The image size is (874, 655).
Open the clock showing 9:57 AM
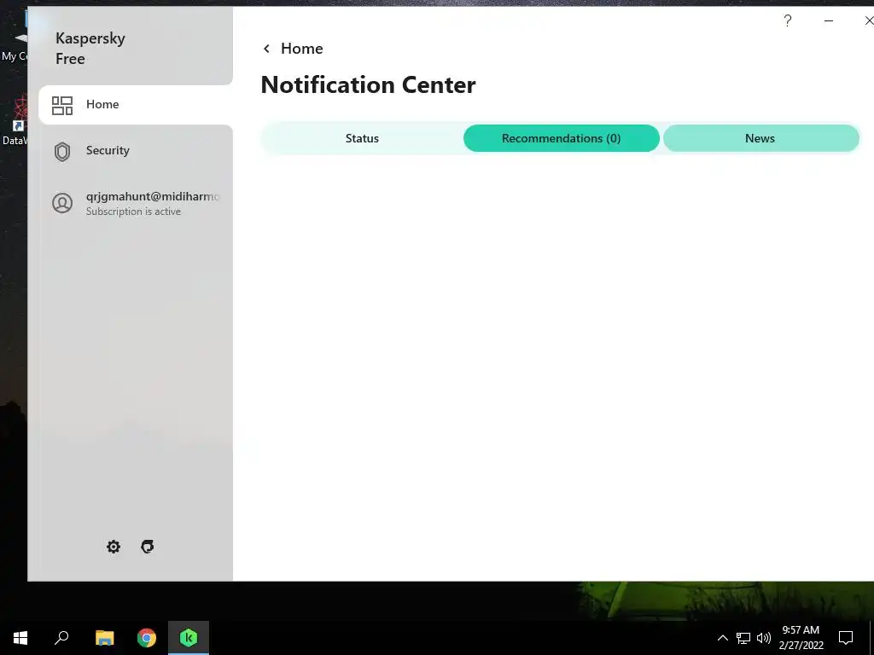(801, 638)
